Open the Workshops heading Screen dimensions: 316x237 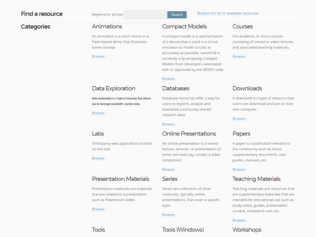247,230
